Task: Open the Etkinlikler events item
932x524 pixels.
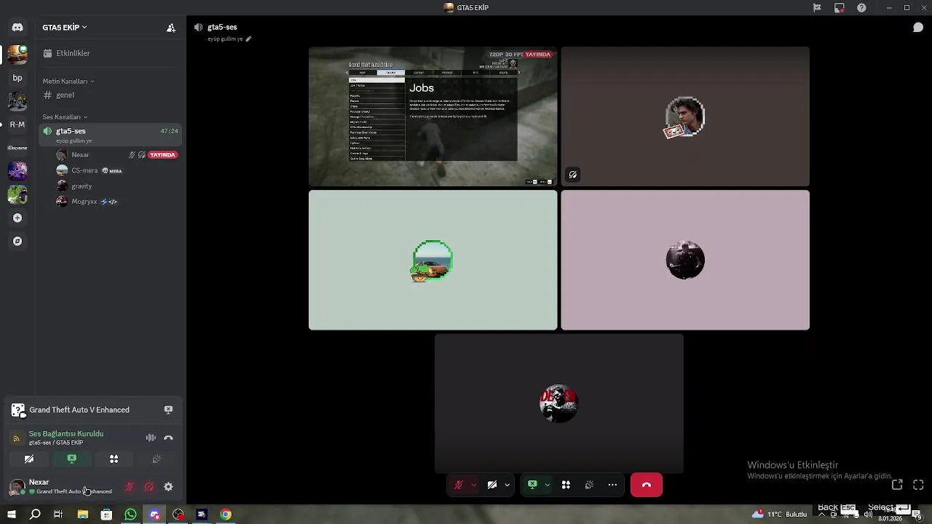Action: point(110,53)
